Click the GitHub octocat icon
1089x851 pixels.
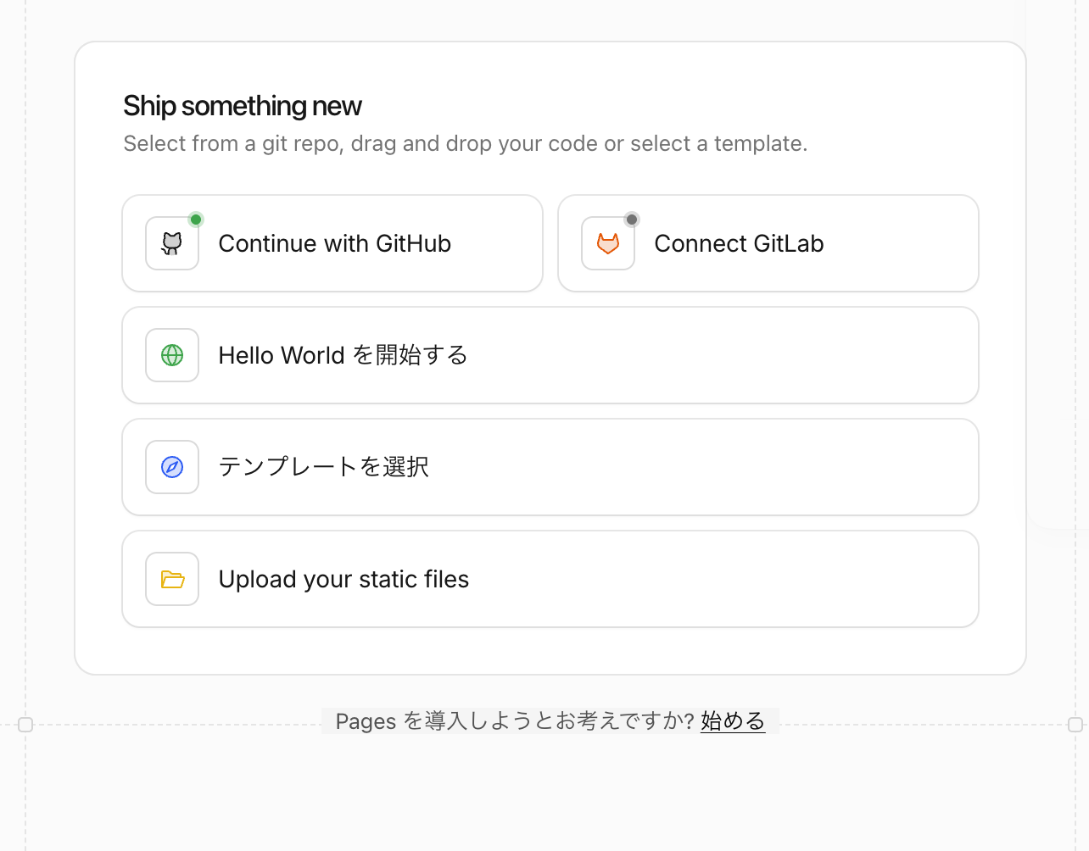coord(172,243)
